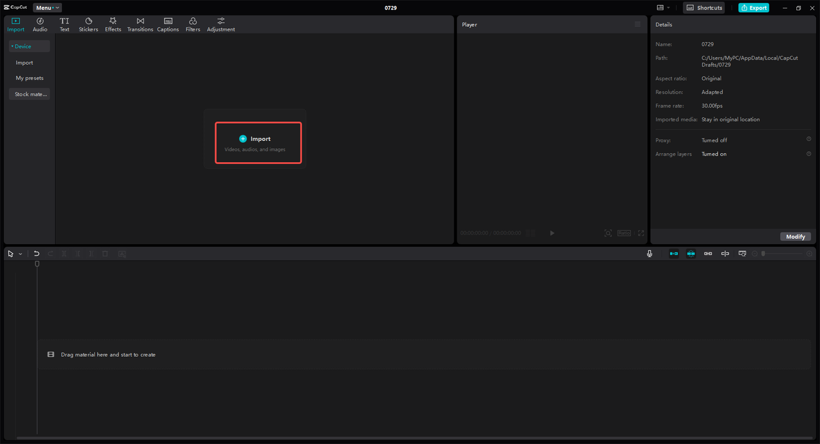820x444 pixels.
Task: Open the Shortcuts panel
Action: [704, 8]
